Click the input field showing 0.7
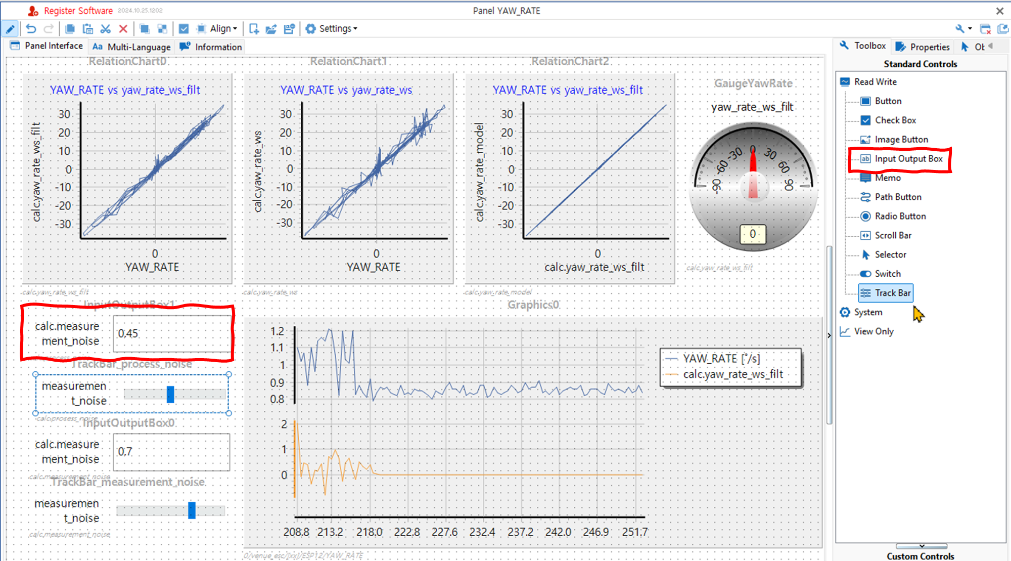Image resolution: width=1011 pixels, height=561 pixels. (171, 452)
